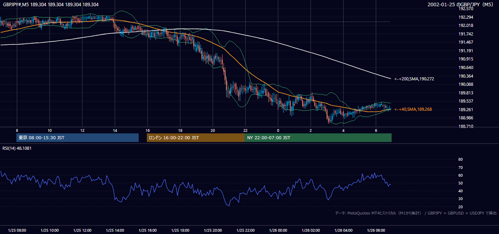Click the price scale value 190.364

pos(465,76)
